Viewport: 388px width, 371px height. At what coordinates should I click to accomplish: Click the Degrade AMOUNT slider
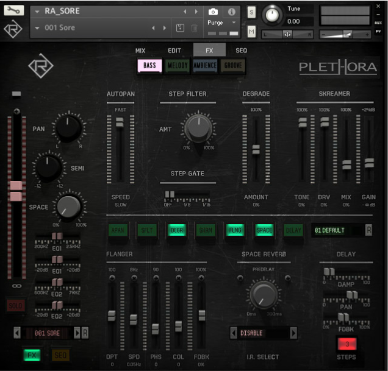[x=256, y=149]
